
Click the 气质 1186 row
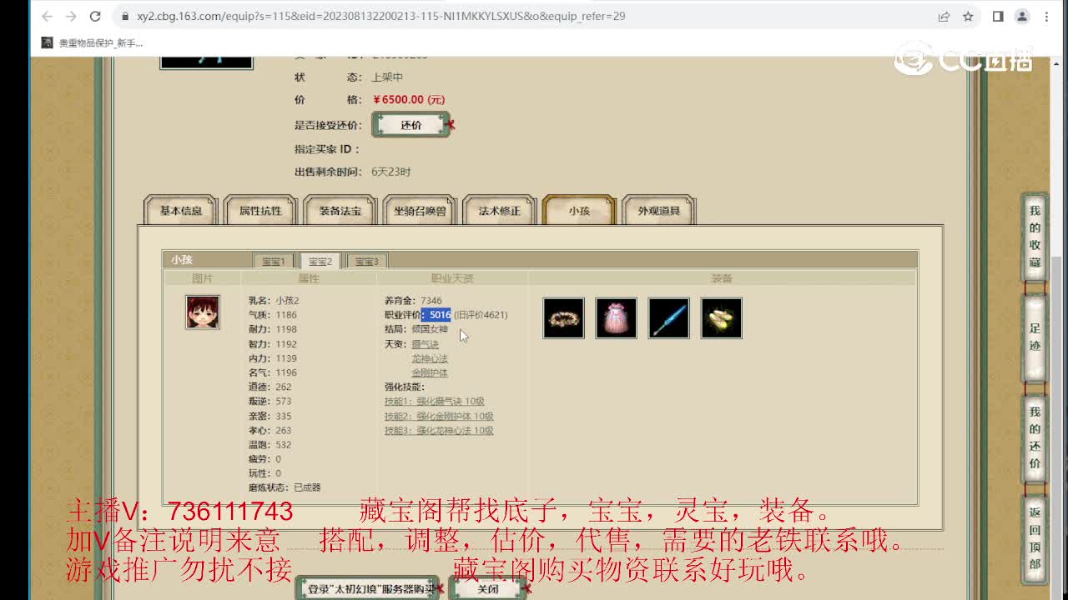[x=272, y=315]
